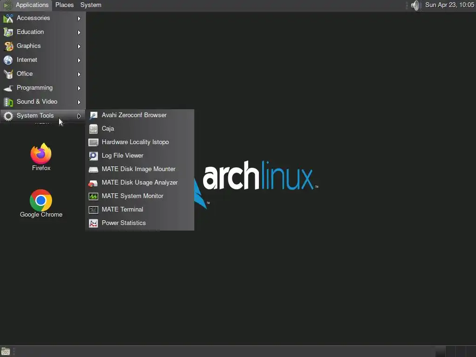The image size is (476, 357).
Task: Click the Applications menu logo icon
Action: click(x=8, y=5)
